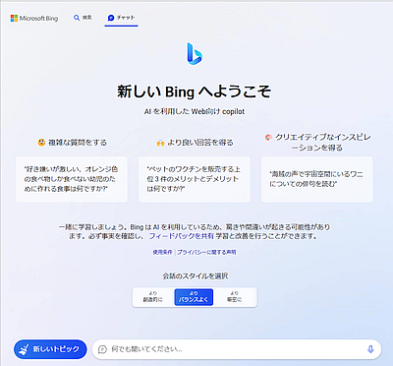Choose the 海賊の声で俳句 example prompt card

tap(316, 179)
